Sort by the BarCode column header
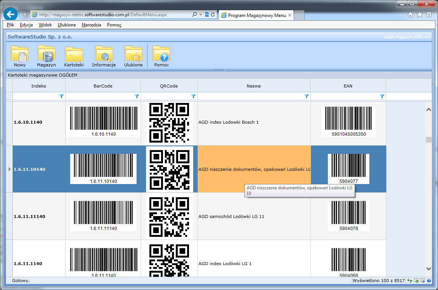The image size is (438, 290). pyautogui.click(x=103, y=86)
